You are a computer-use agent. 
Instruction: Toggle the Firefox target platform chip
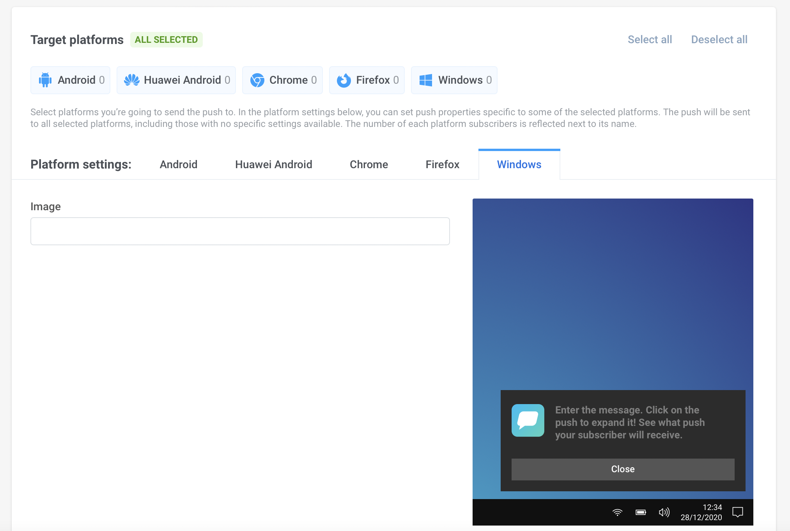point(367,80)
